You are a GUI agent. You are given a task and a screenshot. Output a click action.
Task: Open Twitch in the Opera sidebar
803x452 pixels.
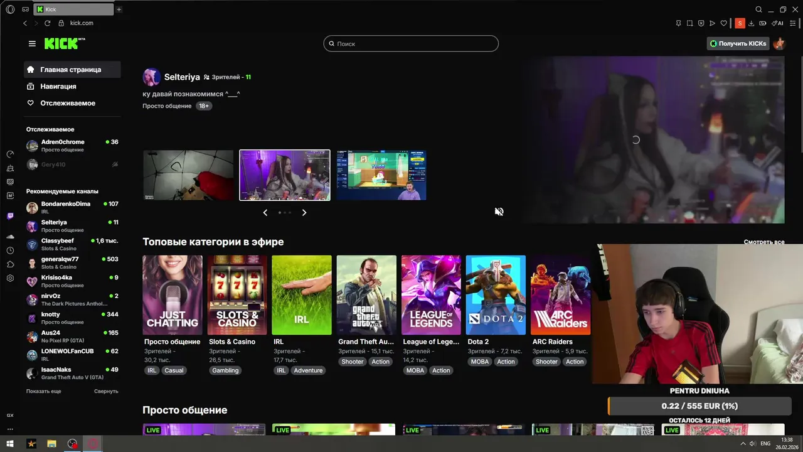pyautogui.click(x=10, y=216)
